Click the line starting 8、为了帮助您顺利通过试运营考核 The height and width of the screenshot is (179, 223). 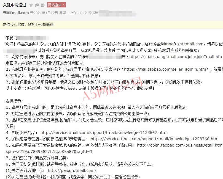coord(79,164)
